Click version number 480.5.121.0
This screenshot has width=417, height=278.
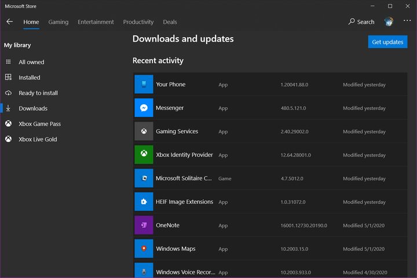293,108
